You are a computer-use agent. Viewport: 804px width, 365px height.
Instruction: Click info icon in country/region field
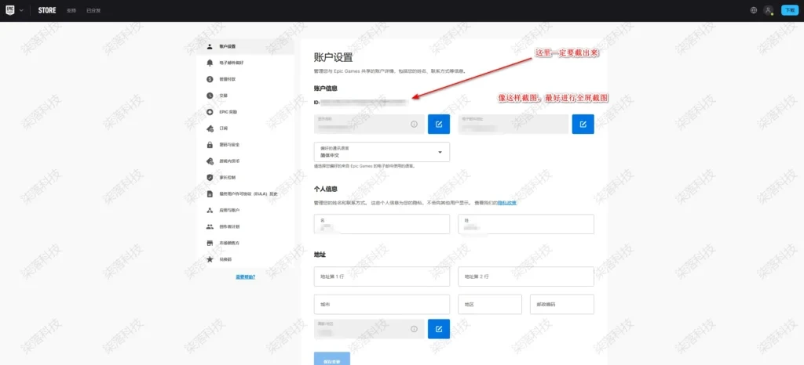pyautogui.click(x=415, y=329)
